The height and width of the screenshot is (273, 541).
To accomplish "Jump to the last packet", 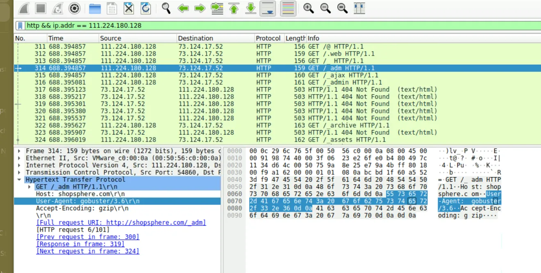I will (x=251, y=8).
